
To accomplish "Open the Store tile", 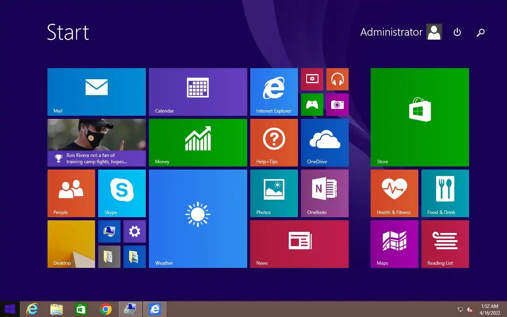I will [420, 117].
